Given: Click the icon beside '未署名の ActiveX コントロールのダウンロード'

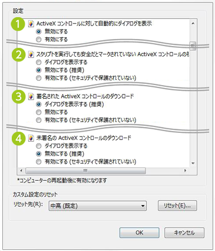Looking at the screenshot, I should (x=31, y=138).
